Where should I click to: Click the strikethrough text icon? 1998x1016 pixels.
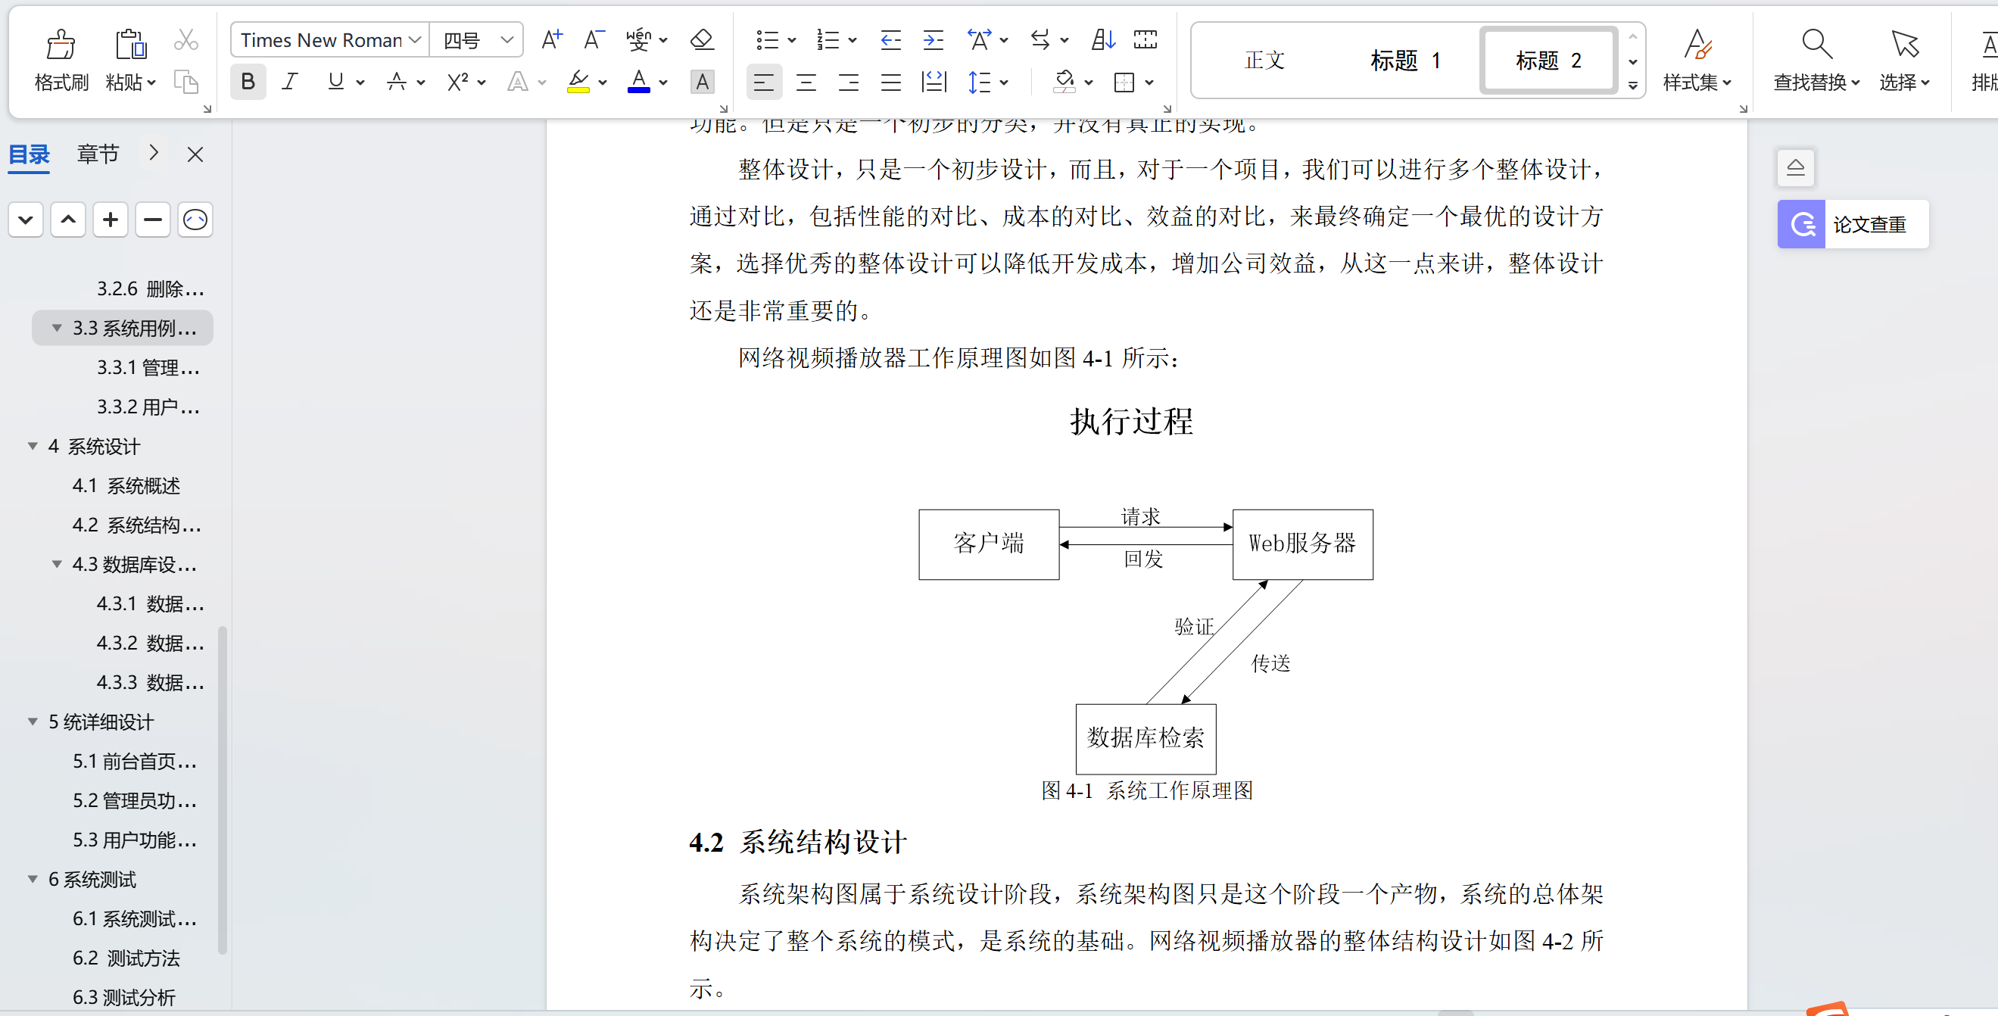pos(397,82)
